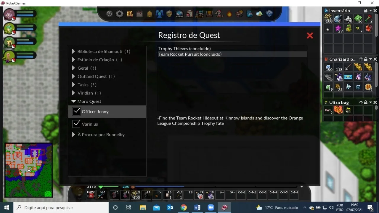This screenshot has width=379, height=213.
Task: Open the clipboard with Pokeball icon
Action: pos(189,14)
